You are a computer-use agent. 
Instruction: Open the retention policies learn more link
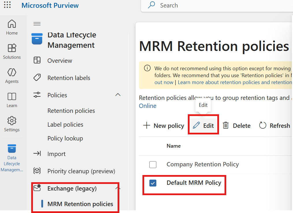[235, 82]
